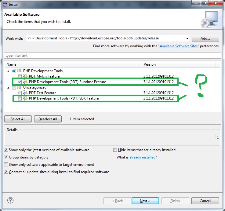The width and height of the screenshot is (225, 211).
Task: Select the PDT Mylyn Feature row text
Action: coord(44,76)
